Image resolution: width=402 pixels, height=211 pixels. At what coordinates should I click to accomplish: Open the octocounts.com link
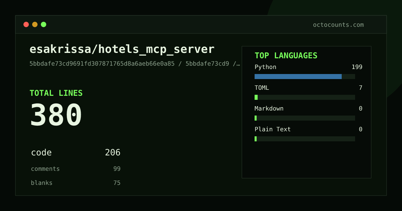tap(338, 25)
